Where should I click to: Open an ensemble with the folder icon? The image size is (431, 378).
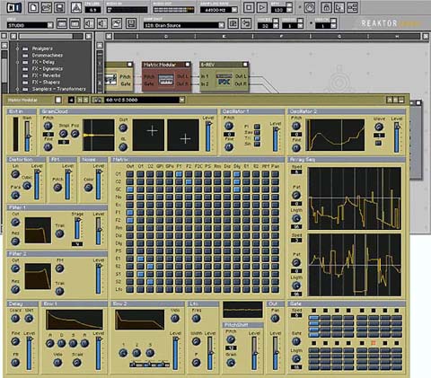coord(46,7)
